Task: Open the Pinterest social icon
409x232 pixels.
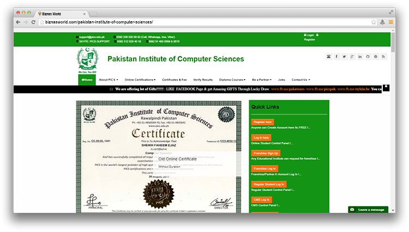Action: click(x=376, y=56)
